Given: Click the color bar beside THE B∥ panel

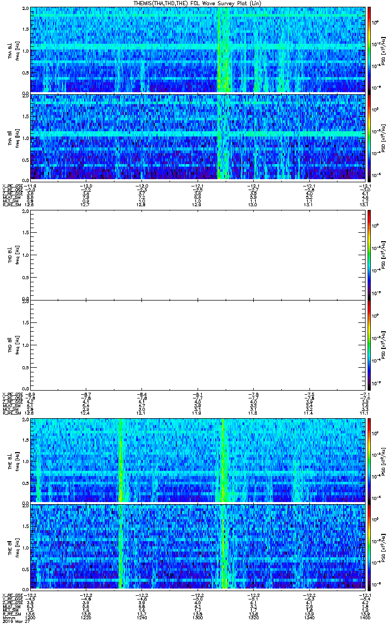Looking at the screenshot, I should click(x=369, y=547).
